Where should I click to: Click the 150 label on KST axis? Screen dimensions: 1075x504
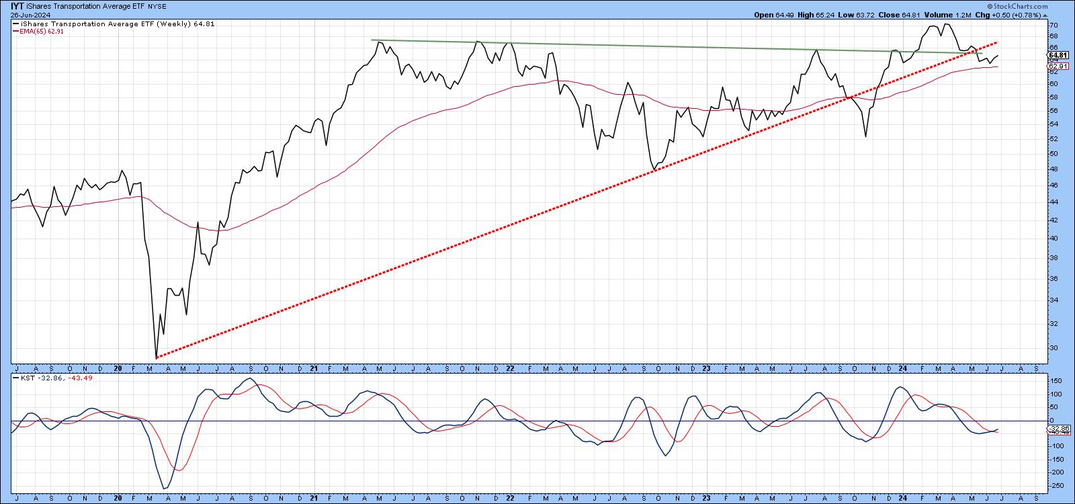pyautogui.click(x=1055, y=380)
